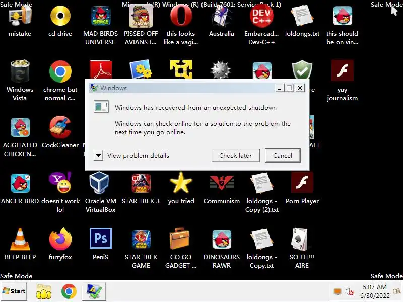The image size is (403, 302).
Task: Click the Cancel button in dialog
Action: [283, 156]
